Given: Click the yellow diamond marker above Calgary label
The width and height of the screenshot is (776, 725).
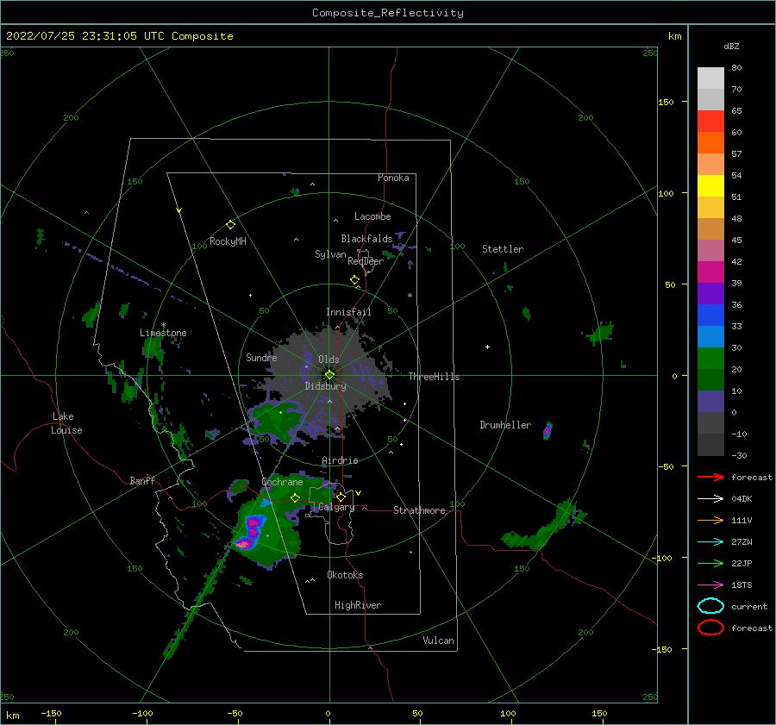Looking at the screenshot, I should point(341,497).
